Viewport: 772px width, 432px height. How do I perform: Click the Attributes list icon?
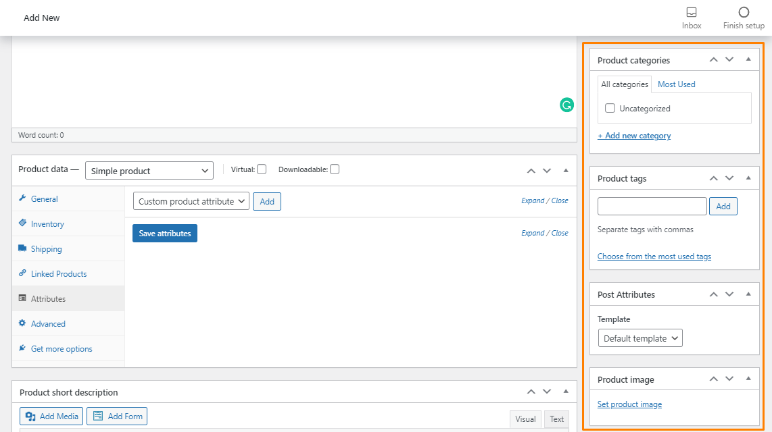(x=22, y=298)
